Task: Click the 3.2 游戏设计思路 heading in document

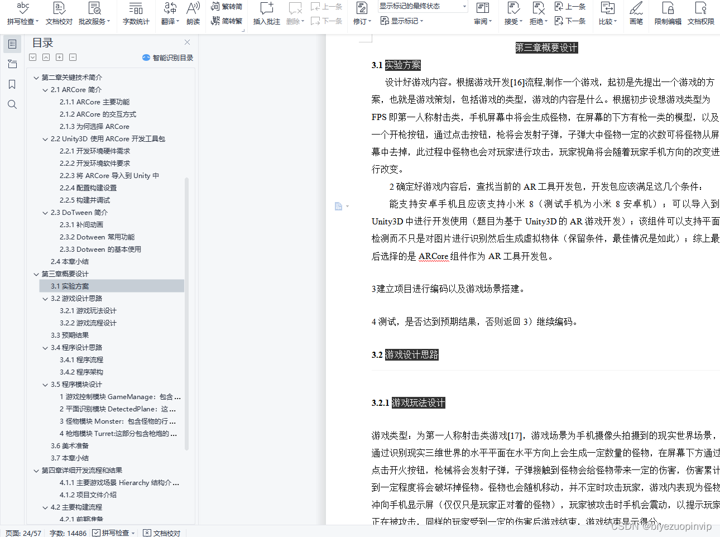Action: (405, 355)
